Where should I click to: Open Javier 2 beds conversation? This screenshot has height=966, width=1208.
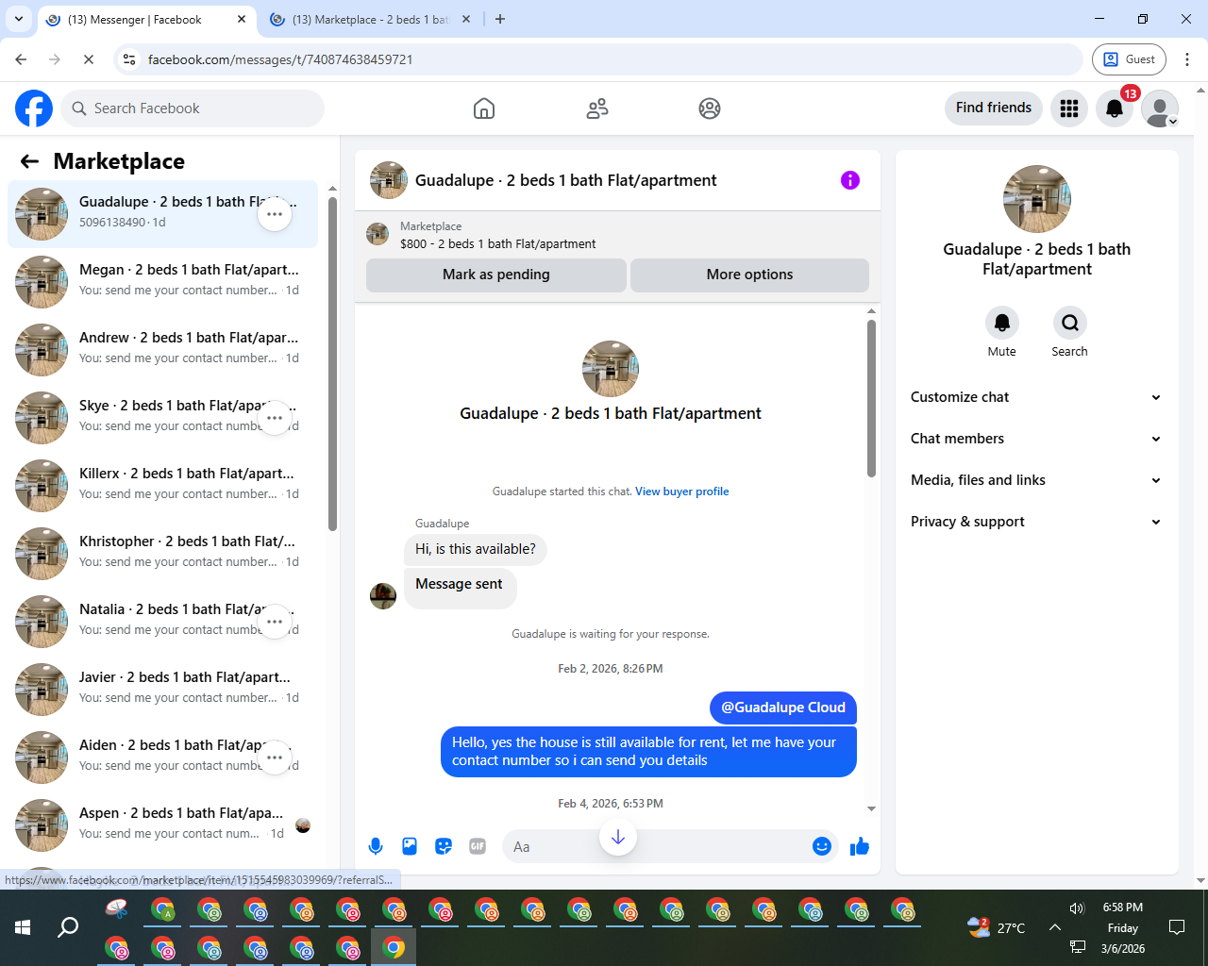pyautogui.click(x=163, y=690)
